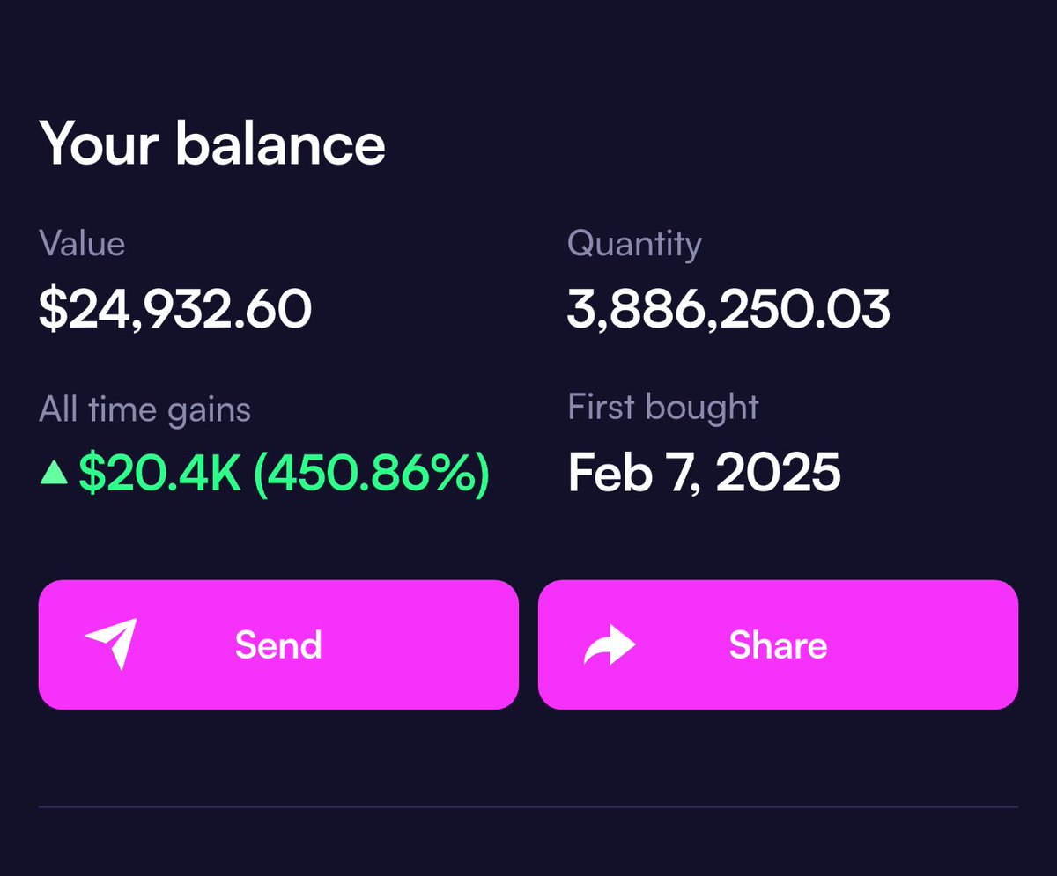Viewport: 1057px width, 876px height.
Task: Click the 'All time gains' label
Action: point(145,409)
